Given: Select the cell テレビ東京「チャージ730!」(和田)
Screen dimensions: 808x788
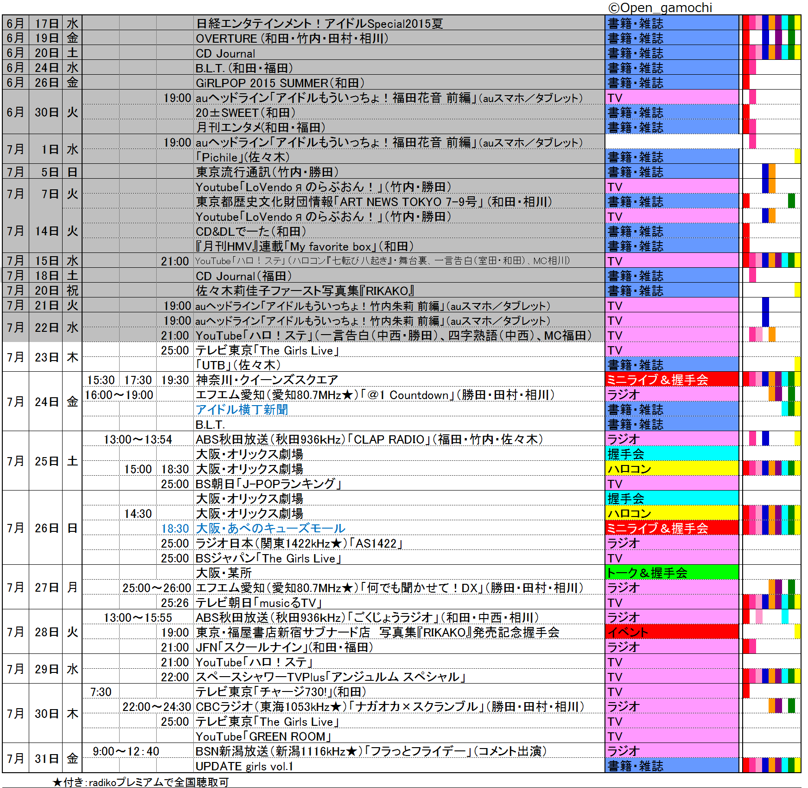Looking at the screenshot, I should click(399, 691).
